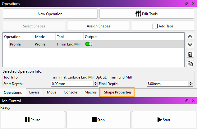Toggle output for the Profile operation
Screen dimensions: 197x129
click(x=89, y=44)
